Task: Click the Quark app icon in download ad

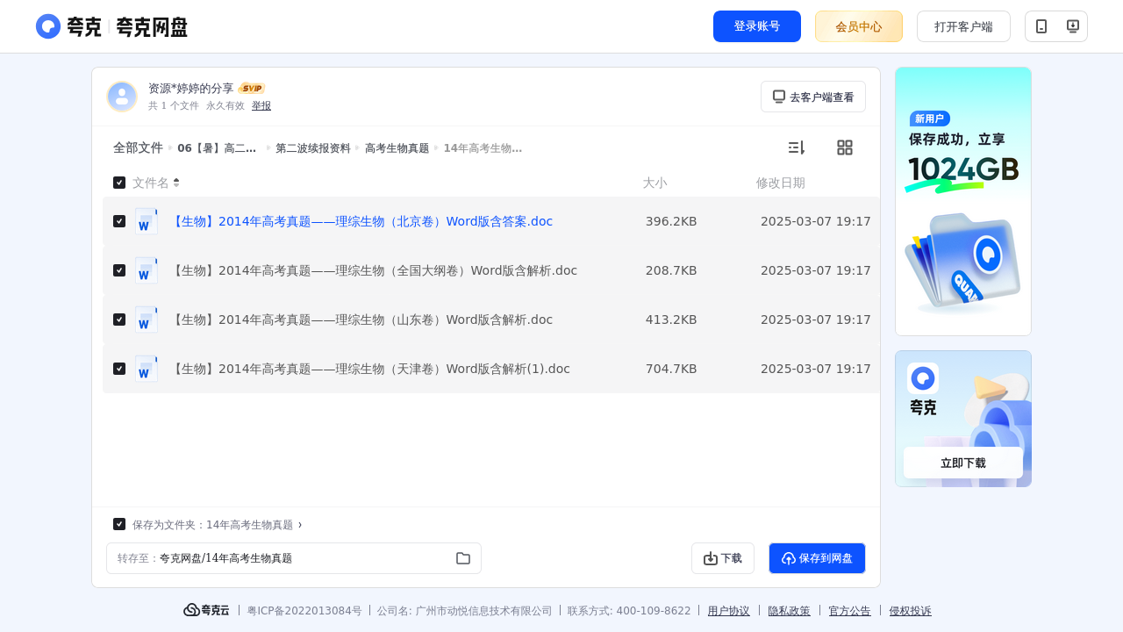Action: pyautogui.click(x=923, y=378)
